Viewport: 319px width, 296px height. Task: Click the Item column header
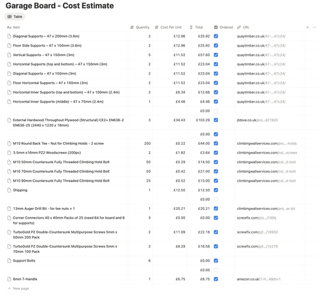click(x=13, y=27)
